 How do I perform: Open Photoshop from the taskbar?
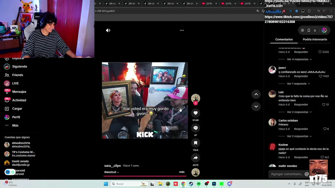tap(214, 184)
